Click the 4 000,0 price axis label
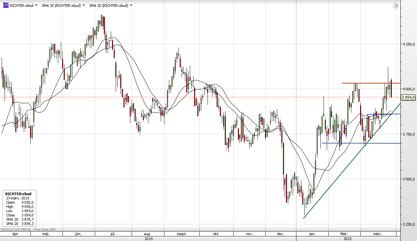This screenshot has height=241, width=417. [x=409, y=89]
